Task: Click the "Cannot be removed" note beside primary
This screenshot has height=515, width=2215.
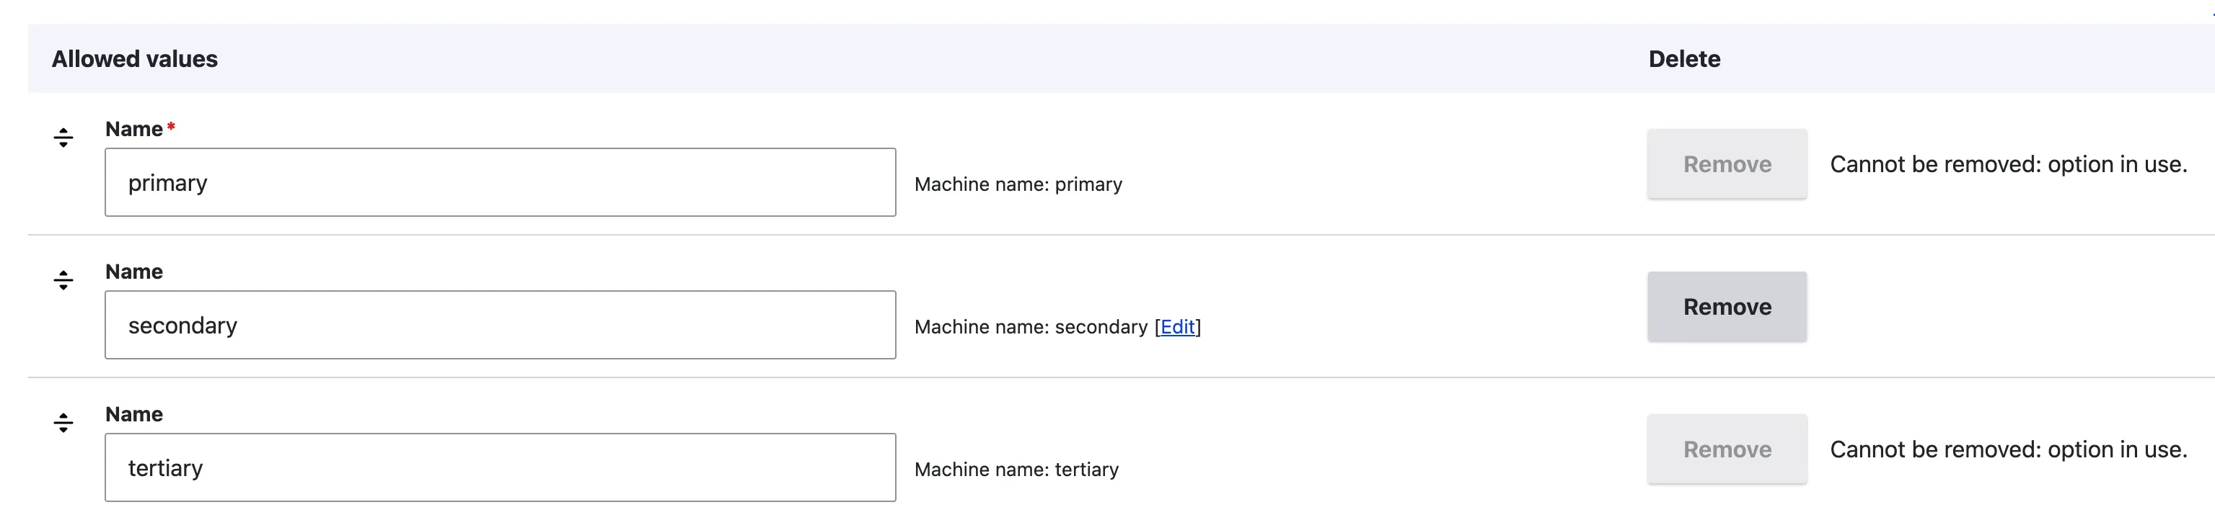Action: [2008, 164]
